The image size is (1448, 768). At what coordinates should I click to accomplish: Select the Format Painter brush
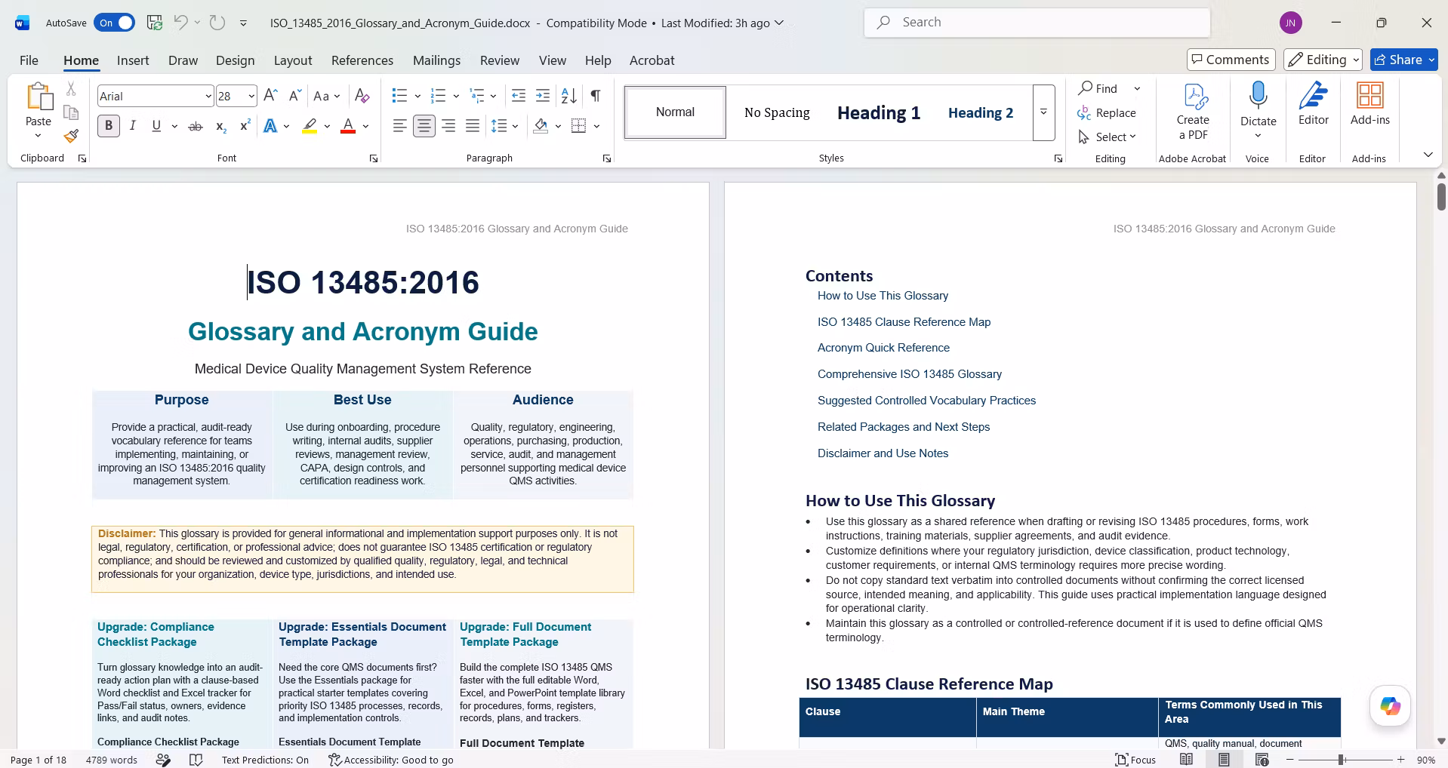71,136
